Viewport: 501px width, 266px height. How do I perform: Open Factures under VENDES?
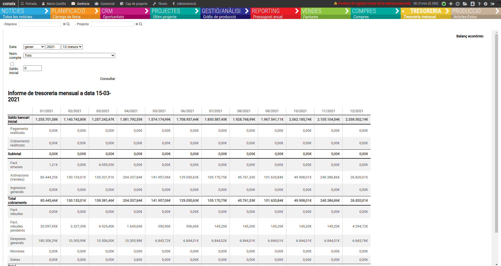pos(311,17)
